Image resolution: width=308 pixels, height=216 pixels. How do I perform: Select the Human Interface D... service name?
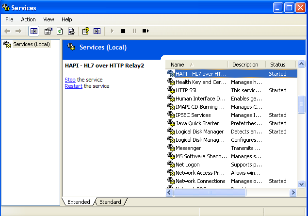point(200,99)
